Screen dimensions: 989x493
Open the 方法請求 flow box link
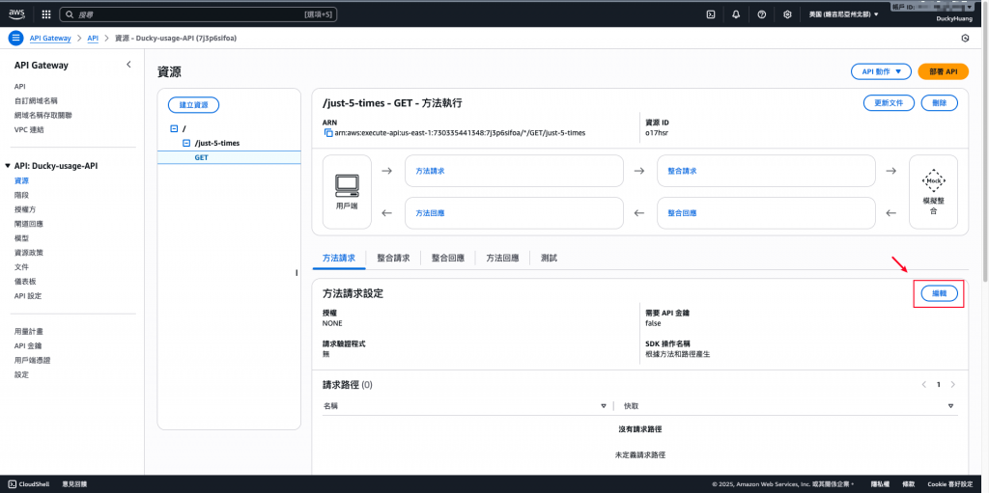pyautogui.click(x=430, y=171)
